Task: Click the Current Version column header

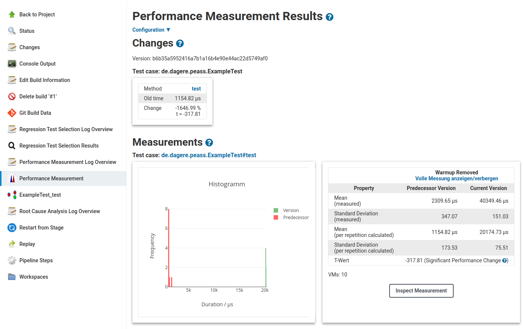Action: [488, 188]
